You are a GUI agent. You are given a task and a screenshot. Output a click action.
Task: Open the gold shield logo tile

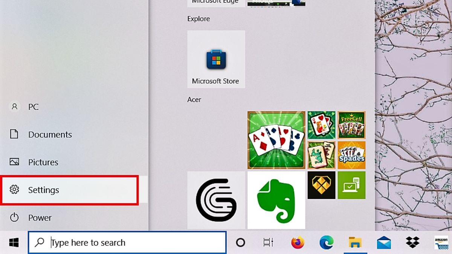(x=321, y=185)
